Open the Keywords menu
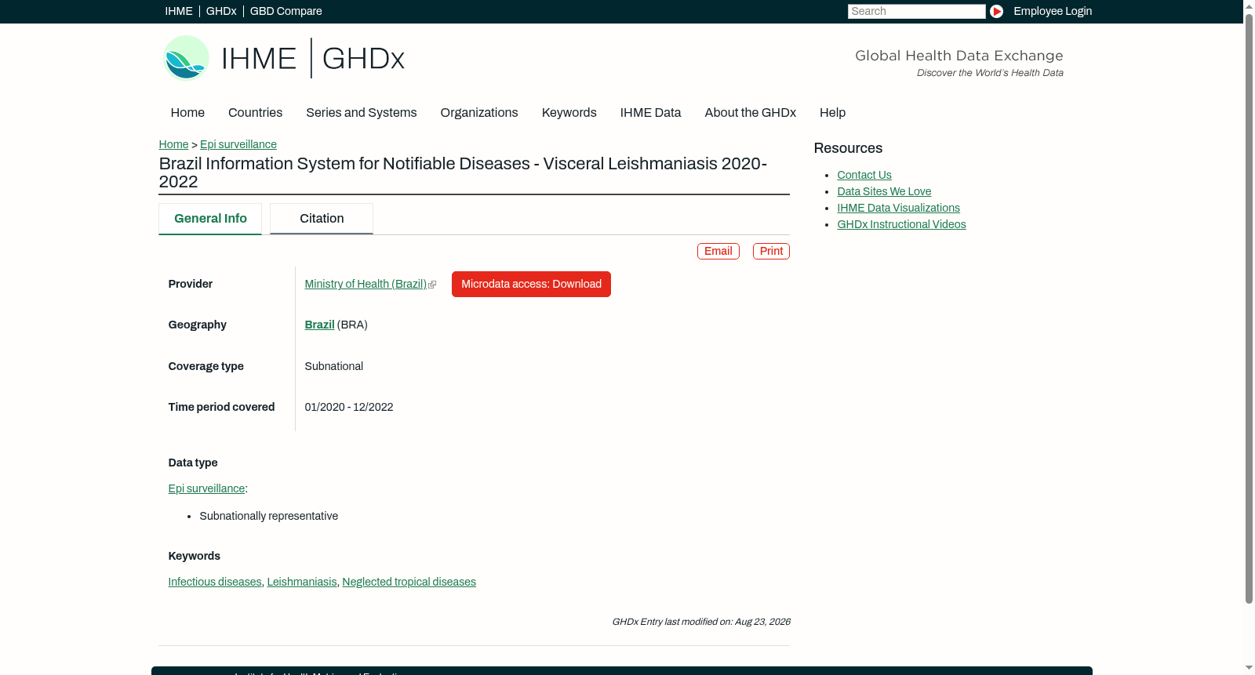The image size is (1255, 675). (x=569, y=112)
